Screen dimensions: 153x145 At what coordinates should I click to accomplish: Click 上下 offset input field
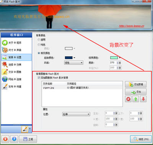[134, 113]
